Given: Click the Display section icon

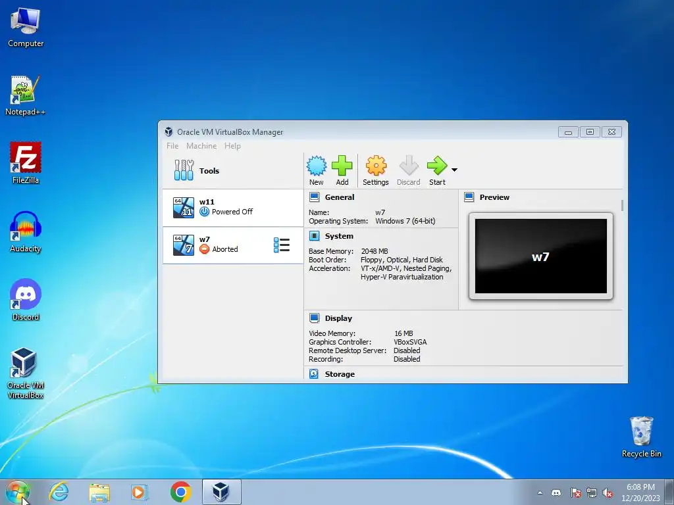Looking at the screenshot, I should (314, 318).
